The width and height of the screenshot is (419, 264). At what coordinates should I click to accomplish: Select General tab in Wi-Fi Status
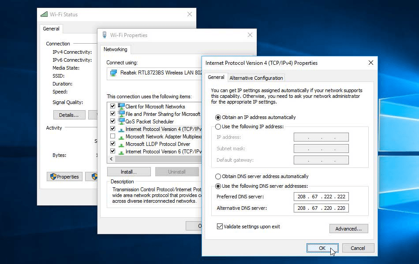[x=51, y=29]
